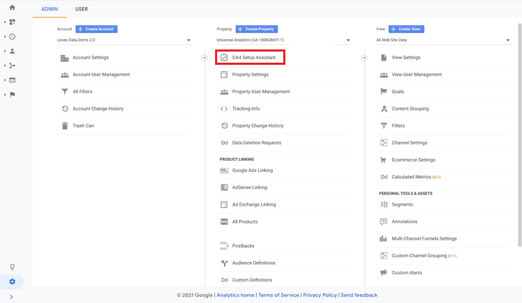Click the Create Property button
522x303 pixels.
click(257, 29)
